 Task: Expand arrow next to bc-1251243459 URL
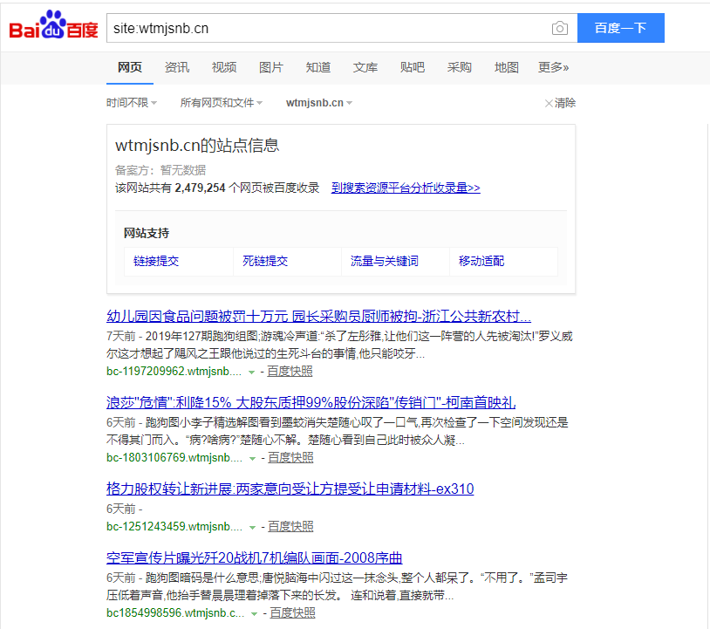click(253, 528)
